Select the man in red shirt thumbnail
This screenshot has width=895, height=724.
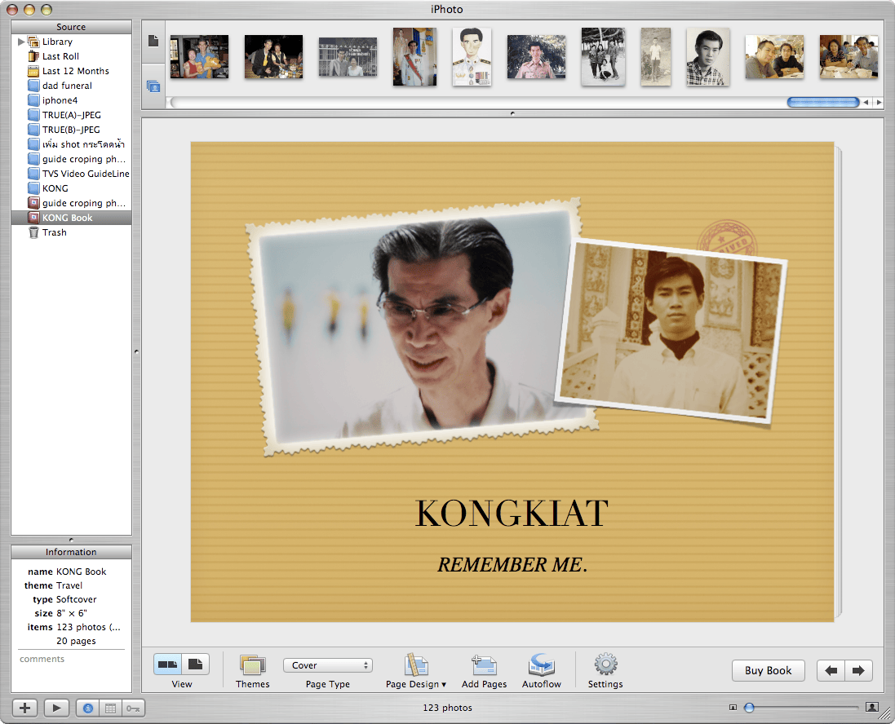click(536, 56)
